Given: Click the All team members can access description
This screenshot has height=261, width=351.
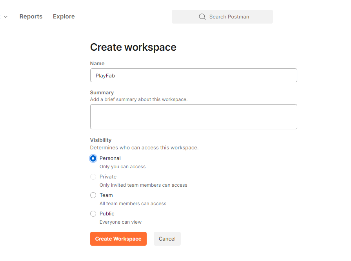Looking at the screenshot, I should pos(133,203).
